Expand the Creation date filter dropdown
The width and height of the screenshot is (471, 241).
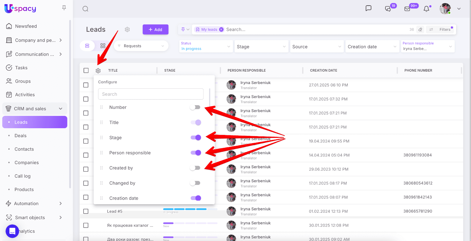click(x=372, y=47)
